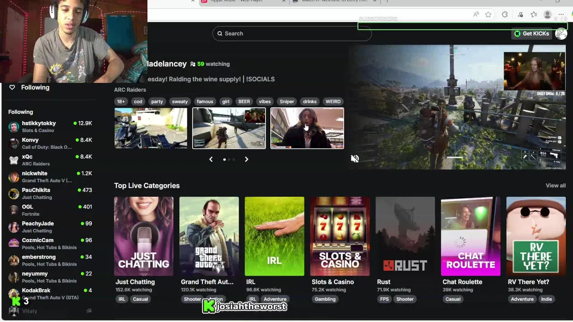Open OGL's channel avatar

14,210
